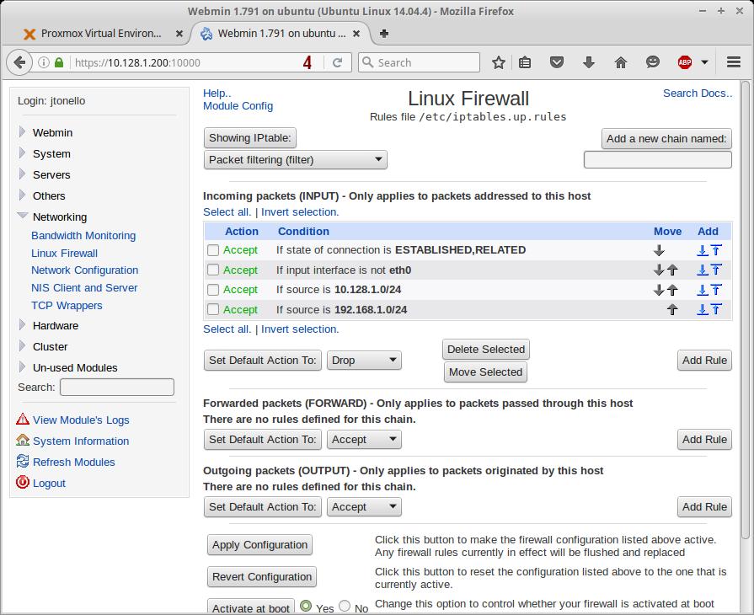Select Yes radio for Activate at boot
The width and height of the screenshot is (754, 615).
(306, 607)
